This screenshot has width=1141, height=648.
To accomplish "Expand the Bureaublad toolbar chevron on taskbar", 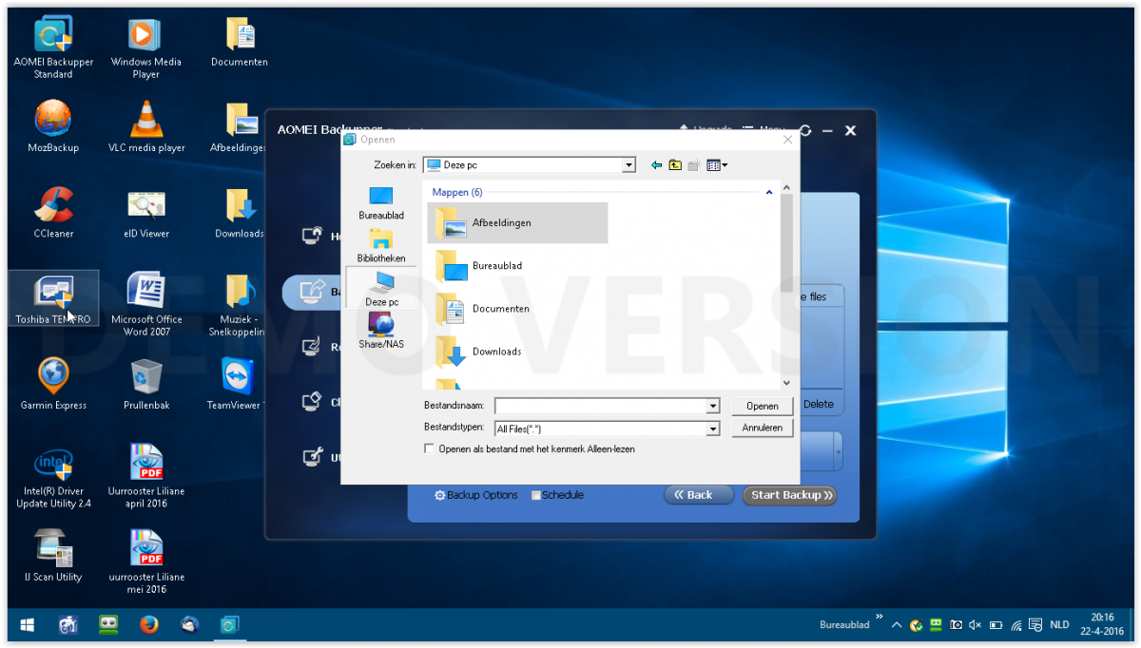I will pos(880,618).
